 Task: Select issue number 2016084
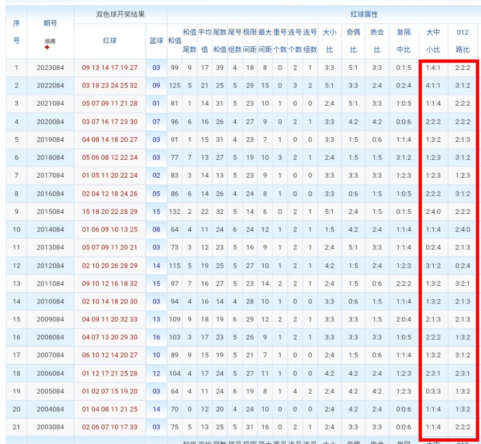pos(50,194)
